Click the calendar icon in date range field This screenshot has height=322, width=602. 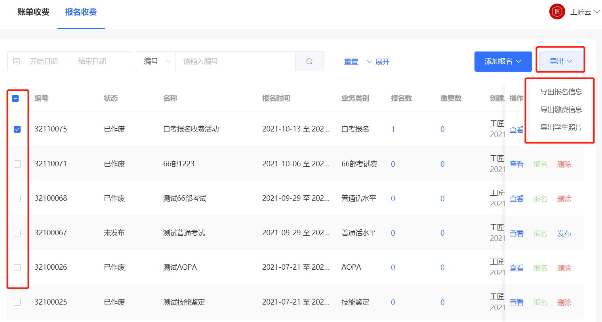(17, 61)
